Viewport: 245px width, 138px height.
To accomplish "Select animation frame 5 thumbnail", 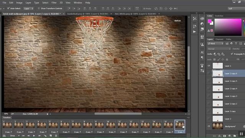I will [53, 125].
